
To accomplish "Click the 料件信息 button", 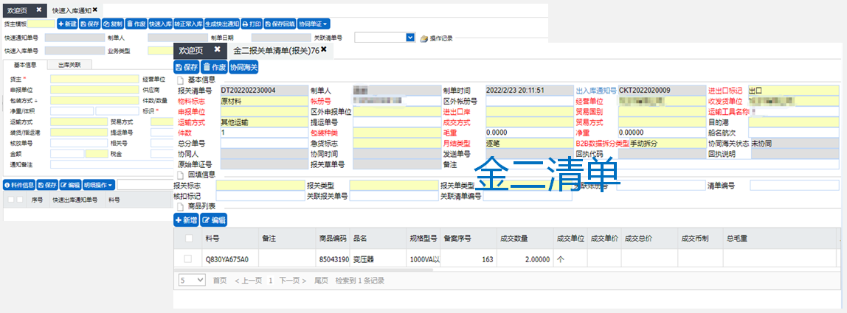I will (19, 185).
